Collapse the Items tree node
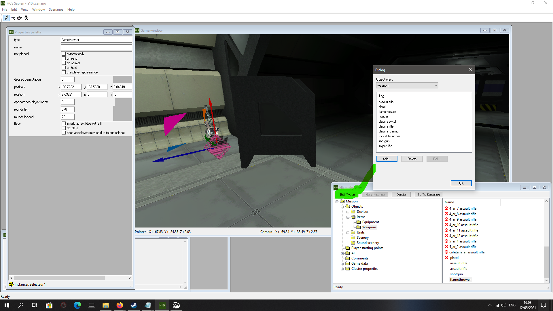This screenshot has height=311, width=553. (x=348, y=217)
